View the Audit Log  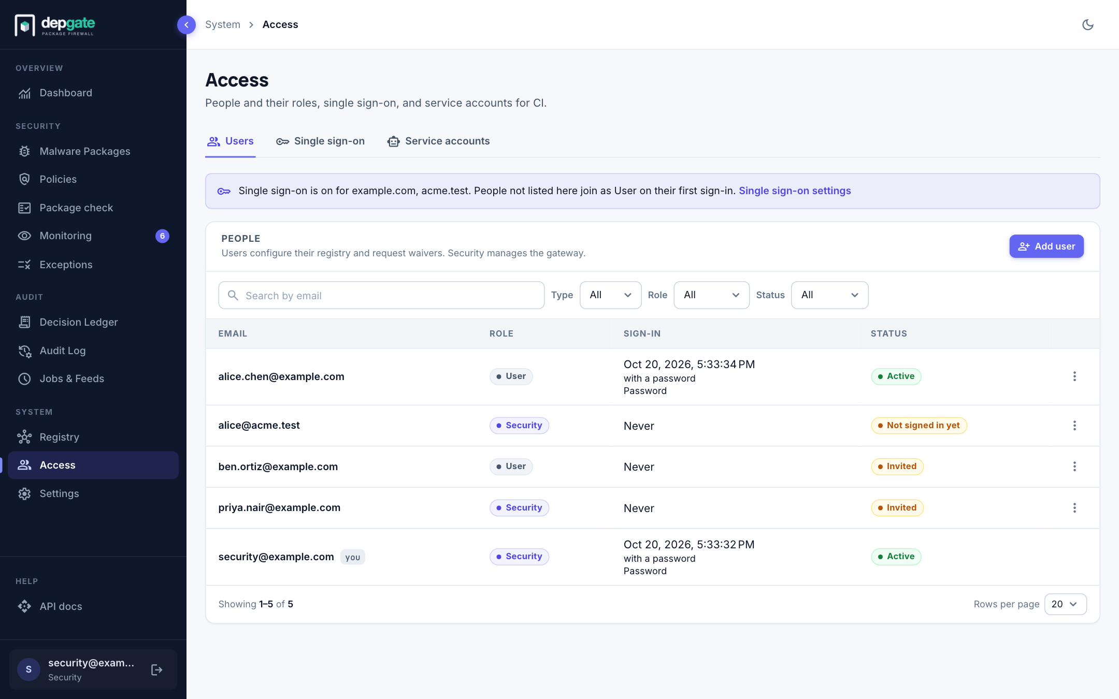(93, 351)
